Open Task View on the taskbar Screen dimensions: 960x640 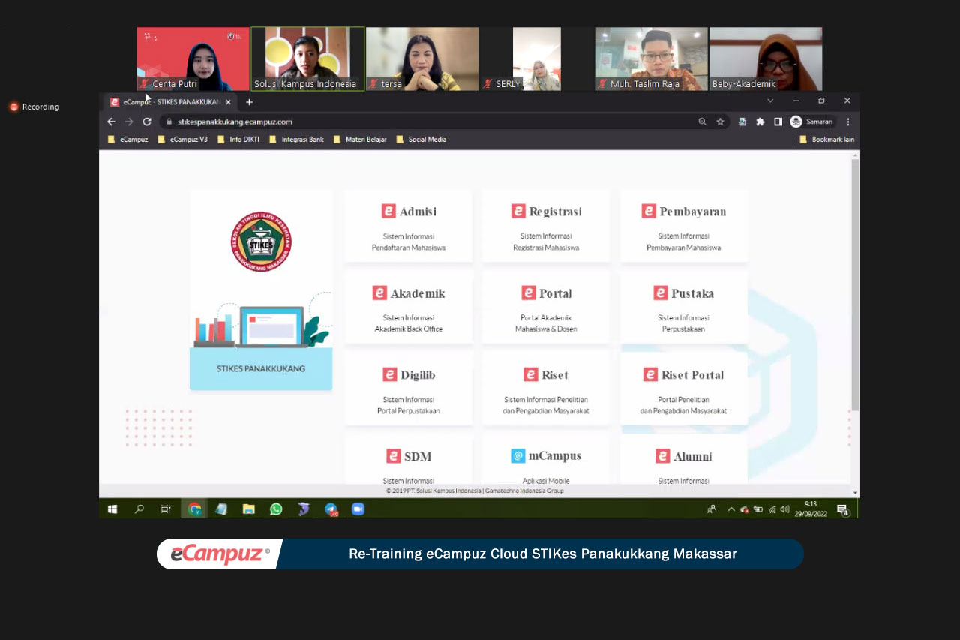tap(166, 509)
